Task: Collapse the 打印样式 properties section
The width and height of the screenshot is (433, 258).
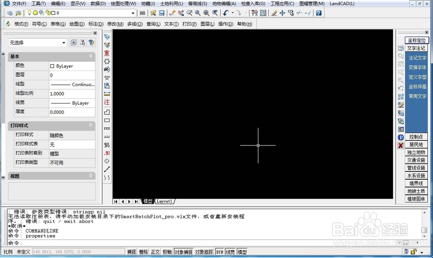Action: (x=90, y=125)
